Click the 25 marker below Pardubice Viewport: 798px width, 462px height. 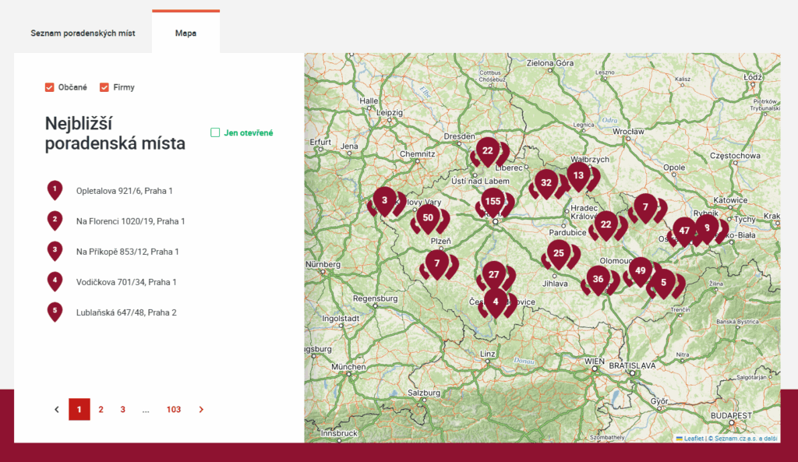[558, 253]
